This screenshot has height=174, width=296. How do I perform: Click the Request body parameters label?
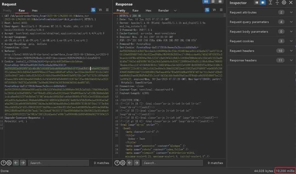[249, 32]
